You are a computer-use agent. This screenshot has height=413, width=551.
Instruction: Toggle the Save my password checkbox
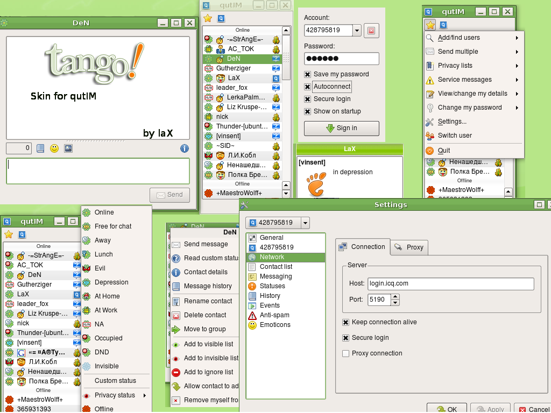[307, 74]
